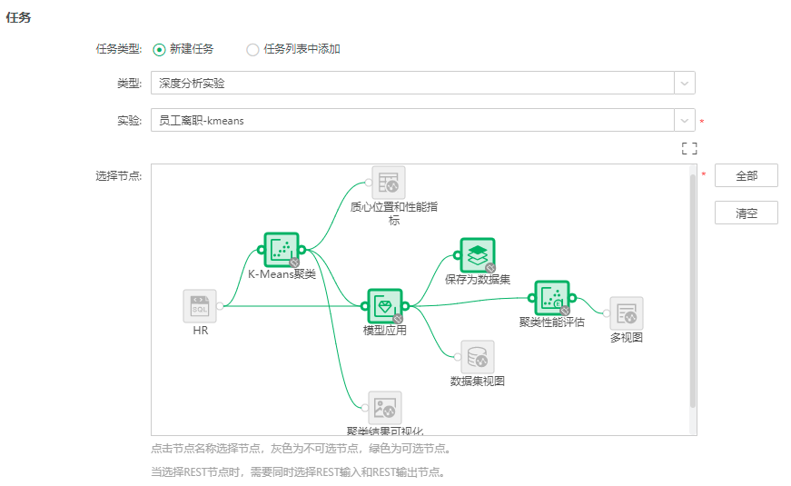The height and width of the screenshot is (486, 791).
Task: Select the 质心位置和性能指标 node icon
Action: pos(389,183)
